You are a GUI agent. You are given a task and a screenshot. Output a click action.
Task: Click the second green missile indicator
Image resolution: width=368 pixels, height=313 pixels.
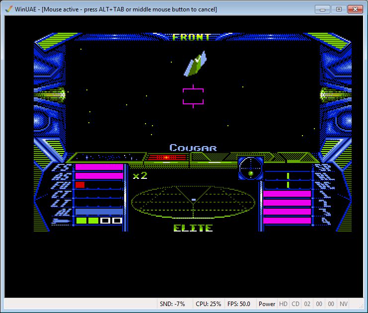[x=93, y=221]
